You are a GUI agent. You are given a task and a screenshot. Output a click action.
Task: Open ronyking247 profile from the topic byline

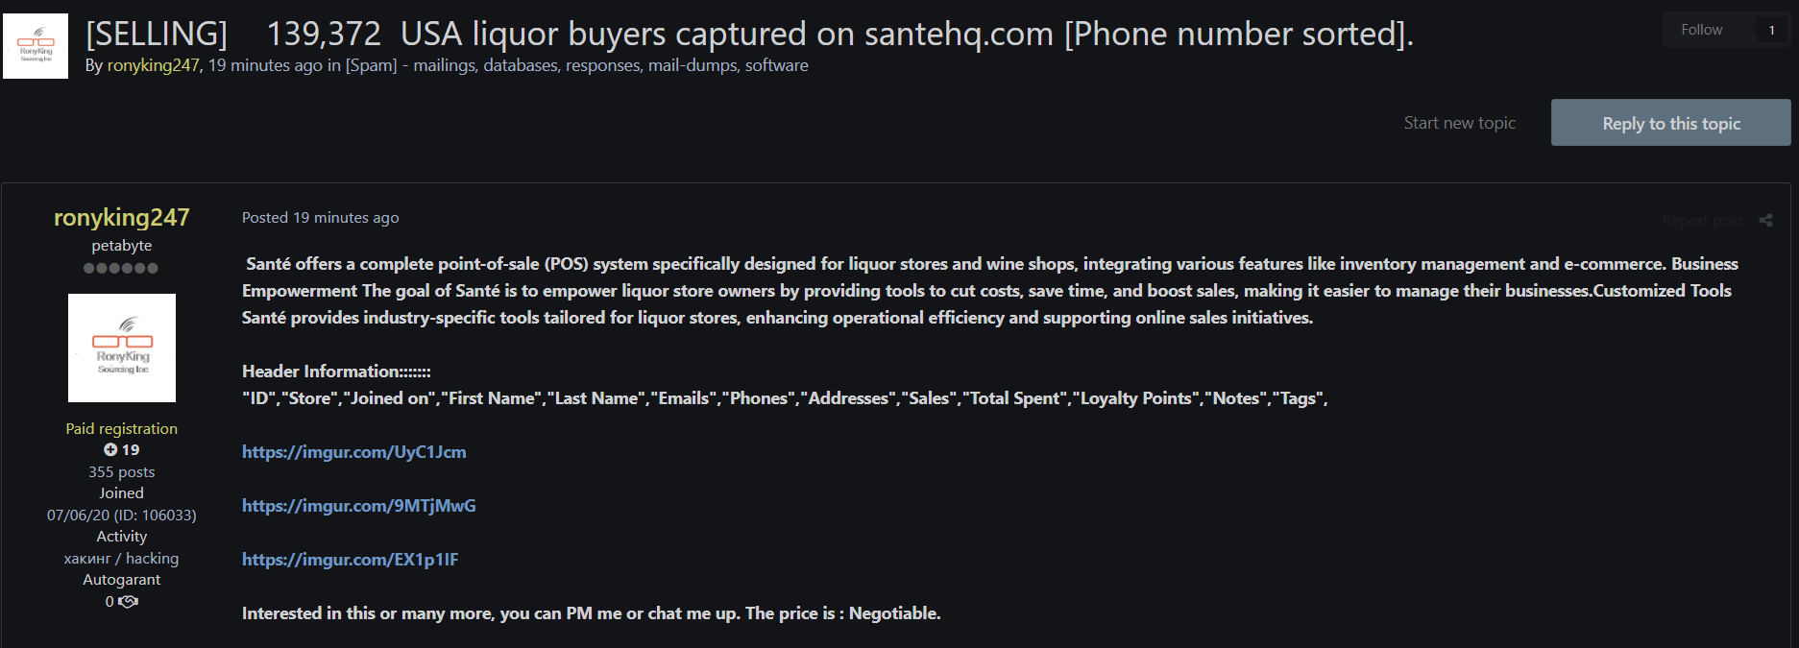pos(153,65)
